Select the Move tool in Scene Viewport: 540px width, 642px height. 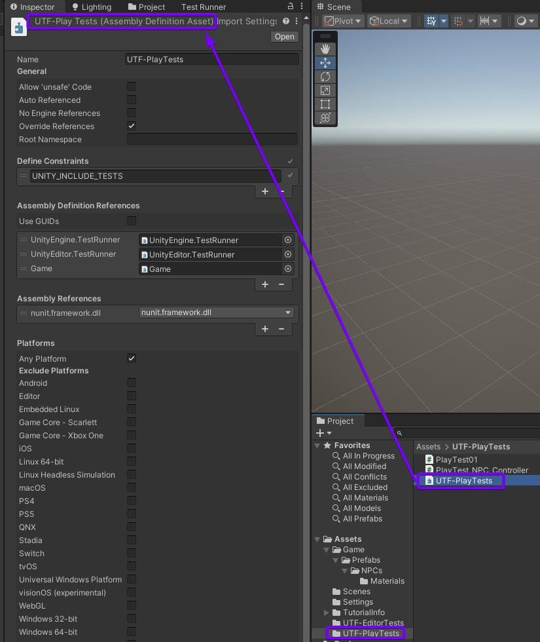[x=325, y=63]
